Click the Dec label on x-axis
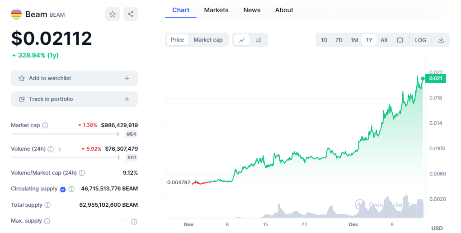Viewport: 461px width, 233px height. 353,224
